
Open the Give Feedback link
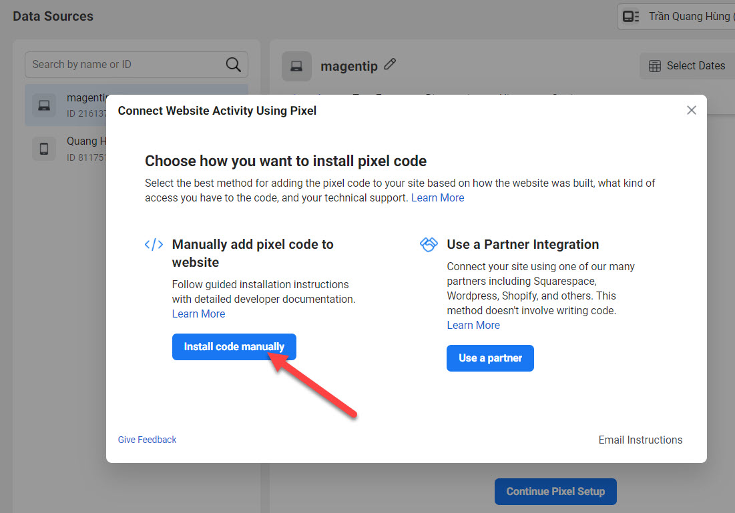(147, 440)
